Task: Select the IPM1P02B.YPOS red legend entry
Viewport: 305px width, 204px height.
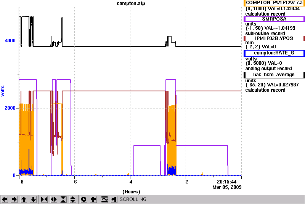Action: pos(274,38)
